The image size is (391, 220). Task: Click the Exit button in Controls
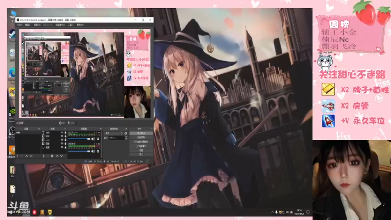pyautogui.click(x=141, y=154)
